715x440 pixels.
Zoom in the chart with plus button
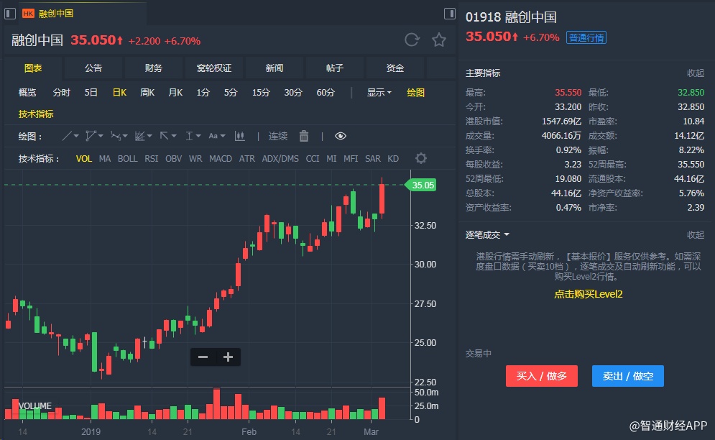(229, 357)
